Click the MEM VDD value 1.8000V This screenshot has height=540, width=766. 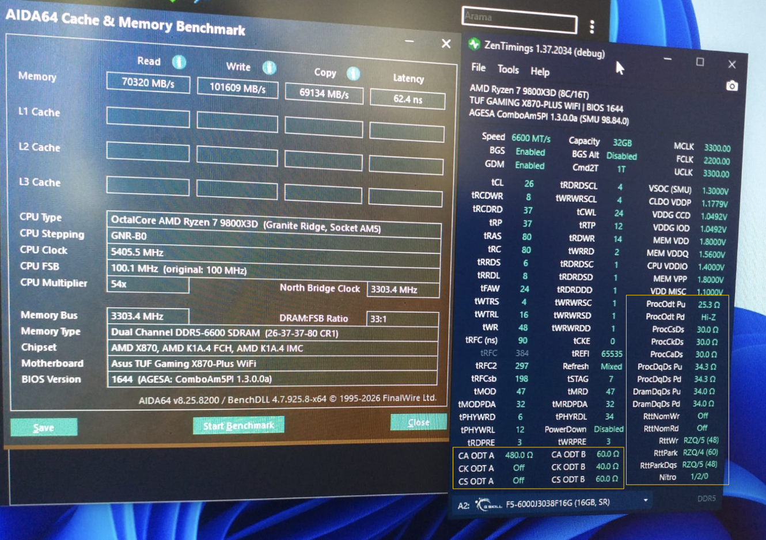point(713,242)
